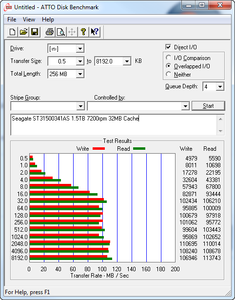The height and width of the screenshot is (300, 235).
Task: Click the 8192.0 chart row label
Action: tap(20, 258)
